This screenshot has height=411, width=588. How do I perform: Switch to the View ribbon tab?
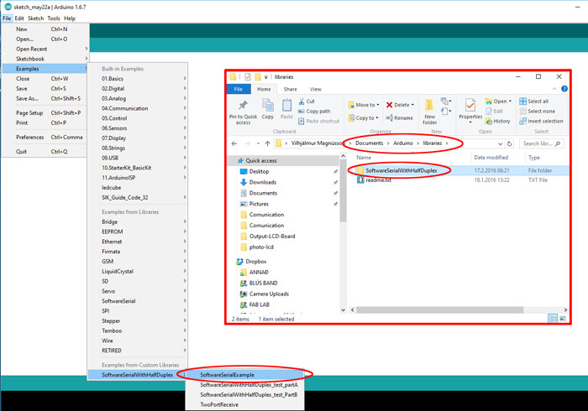315,89
